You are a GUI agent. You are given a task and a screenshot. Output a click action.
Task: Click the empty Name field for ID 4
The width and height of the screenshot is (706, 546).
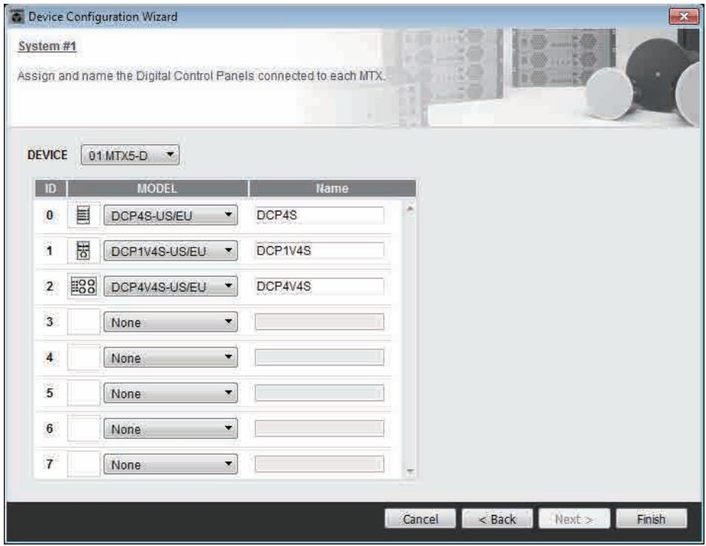pyautogui.click(x=319, y=357)
